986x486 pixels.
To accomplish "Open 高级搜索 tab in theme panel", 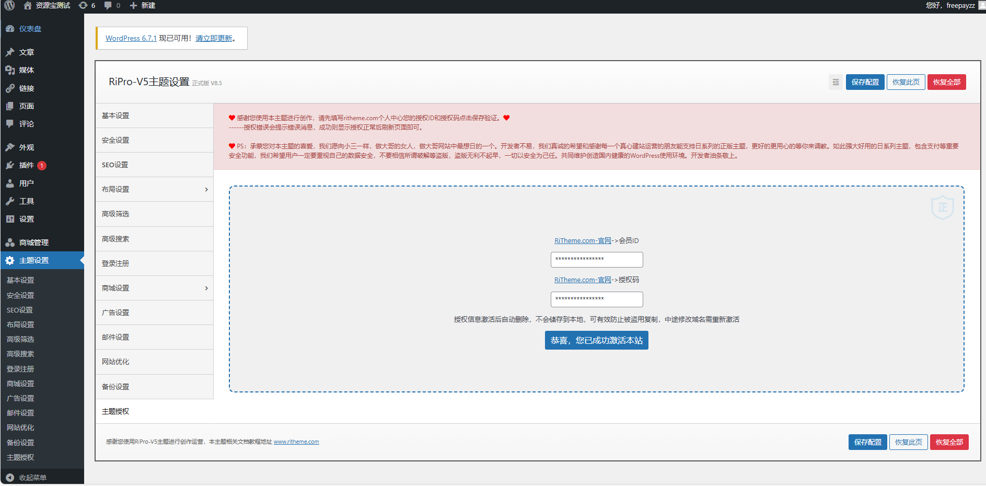I will click(154, 239).
